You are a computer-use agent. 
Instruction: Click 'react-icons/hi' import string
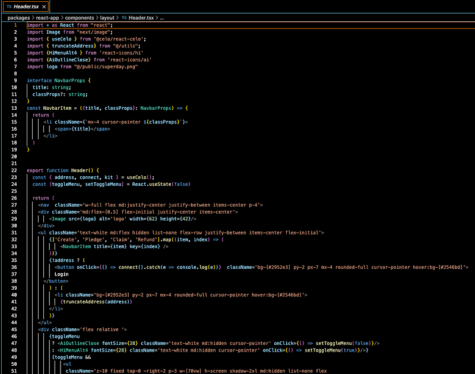pyautogui.click(x=121, y=53)
